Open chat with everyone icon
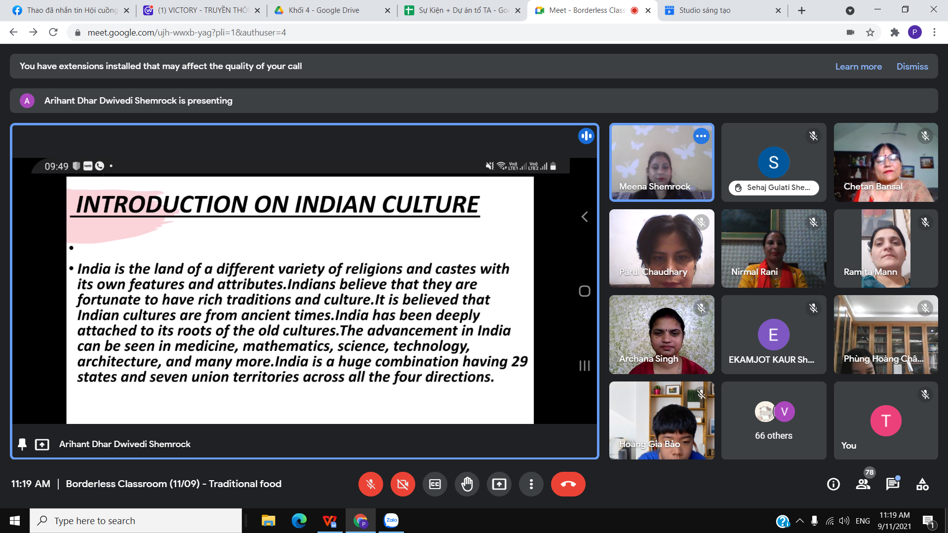The height and width of the screenshot is (533, 948). [x=892, y=484]
